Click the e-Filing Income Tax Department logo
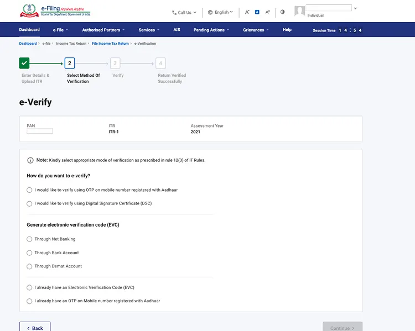This screenshot has width=415, height=331. coord(55,10)
